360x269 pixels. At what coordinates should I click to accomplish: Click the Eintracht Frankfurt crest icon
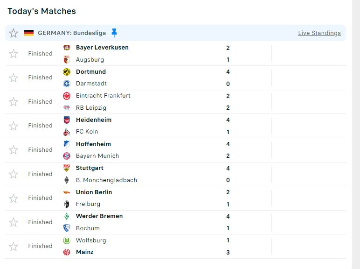click(x=66, y=96)
